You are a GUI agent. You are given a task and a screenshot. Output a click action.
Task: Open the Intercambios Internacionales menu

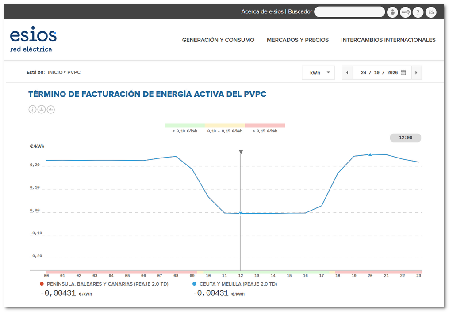(388, 40)
